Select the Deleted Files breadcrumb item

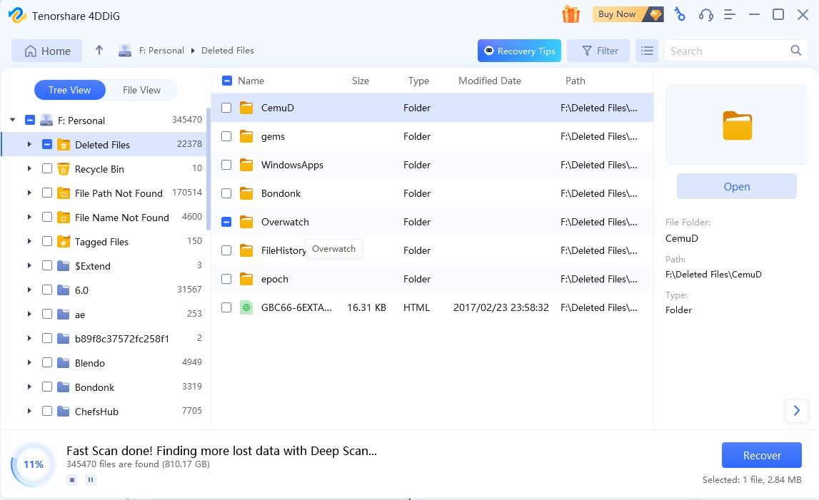pyautogui.click(x=227, y=51)
